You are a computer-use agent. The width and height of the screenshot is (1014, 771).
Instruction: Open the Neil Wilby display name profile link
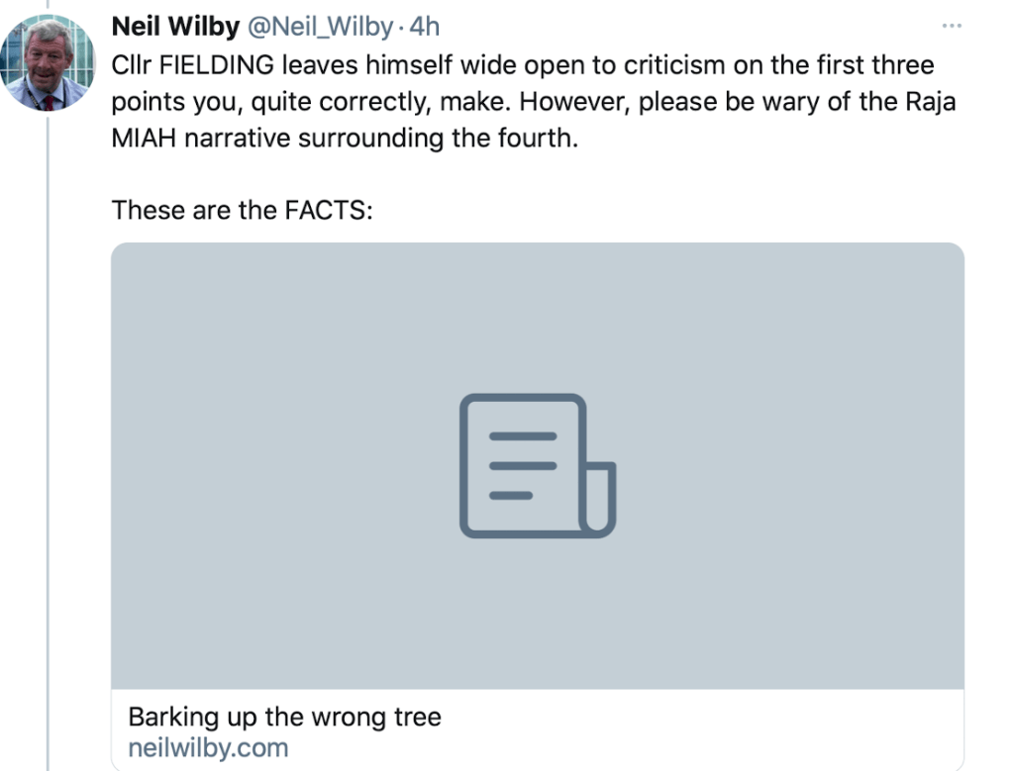pos(175,27)
